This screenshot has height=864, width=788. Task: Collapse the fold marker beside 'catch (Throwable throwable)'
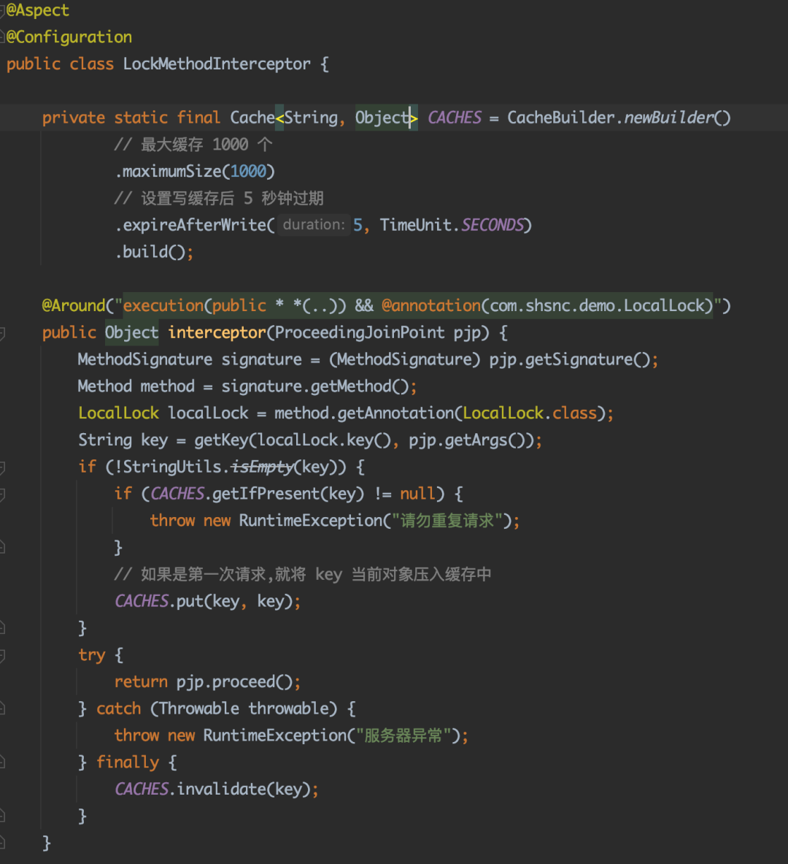click(2, 708)
